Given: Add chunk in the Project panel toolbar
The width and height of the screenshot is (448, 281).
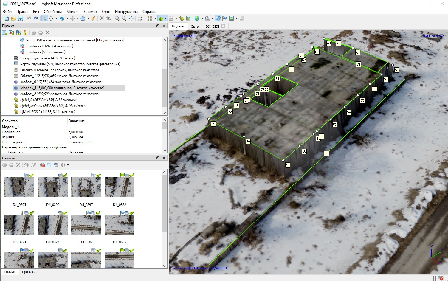Looking at the screenshot, I should tap(4, 33).
